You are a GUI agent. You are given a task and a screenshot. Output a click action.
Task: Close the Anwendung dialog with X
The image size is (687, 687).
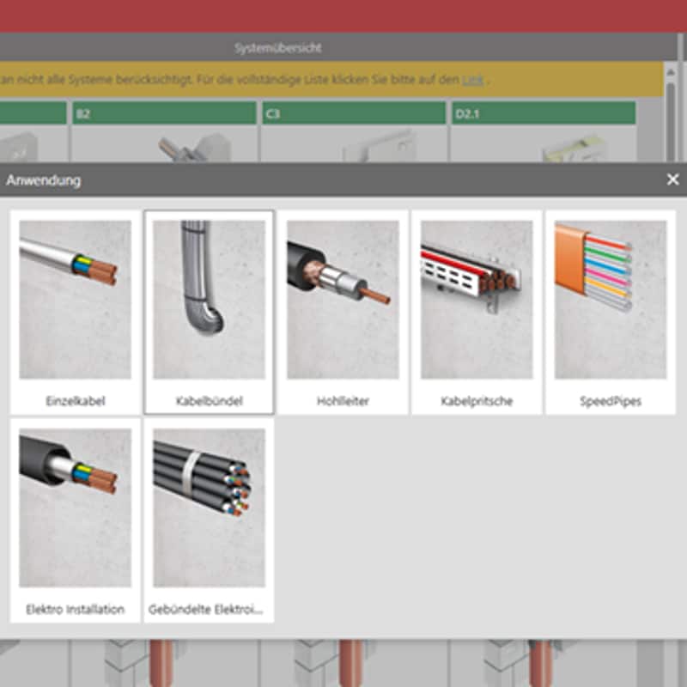click(672, 179)
